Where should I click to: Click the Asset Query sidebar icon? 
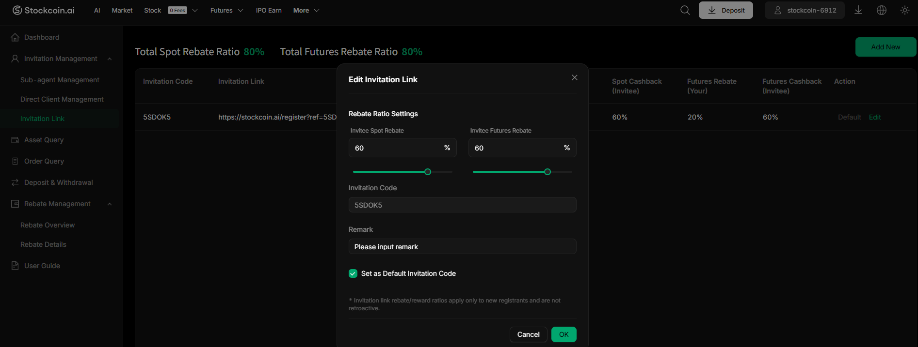[x=15, y=140]
